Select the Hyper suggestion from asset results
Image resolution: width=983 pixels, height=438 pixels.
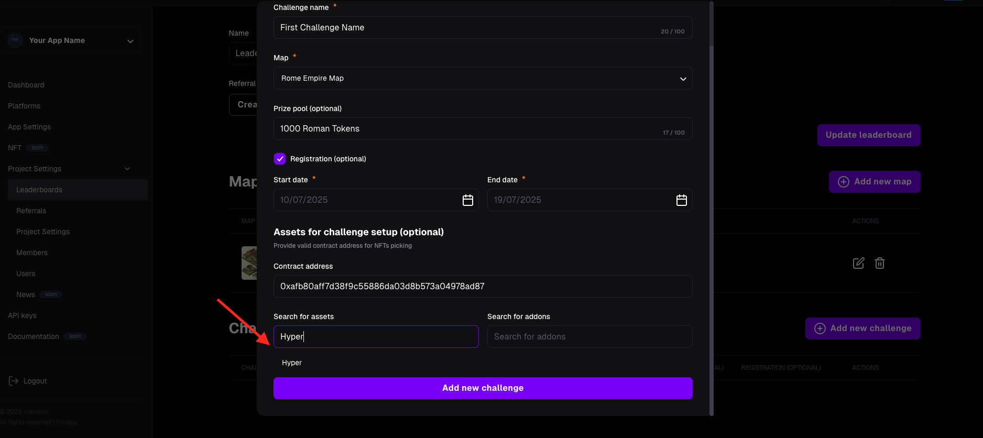click(x=292, y=363)
